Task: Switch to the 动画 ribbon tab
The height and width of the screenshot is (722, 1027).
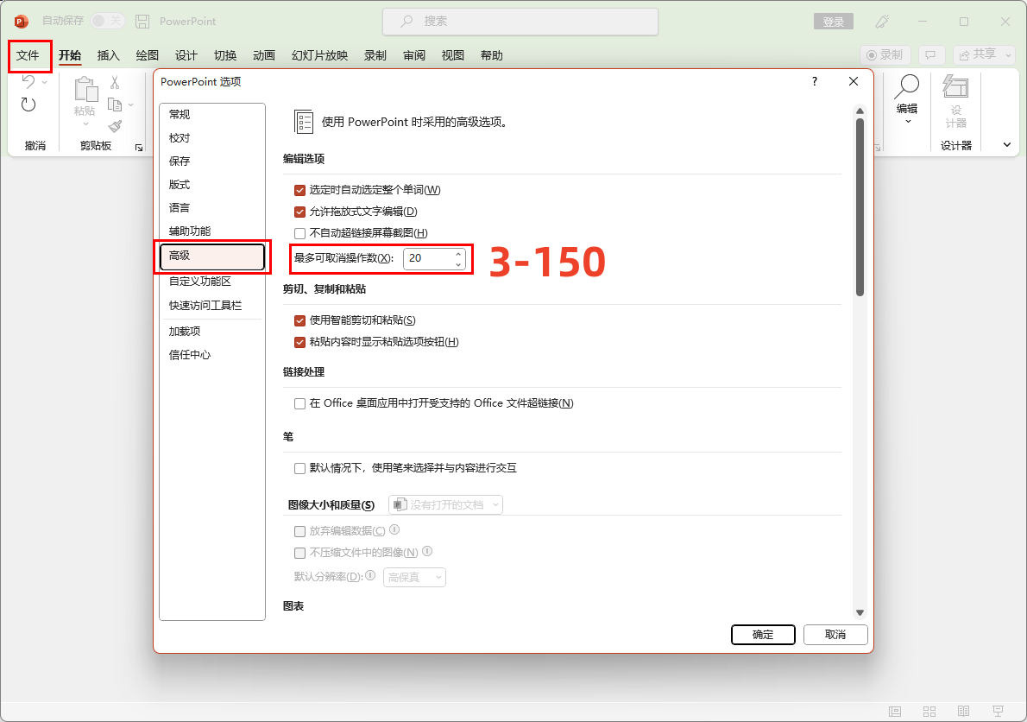Action: click(264, 55)
